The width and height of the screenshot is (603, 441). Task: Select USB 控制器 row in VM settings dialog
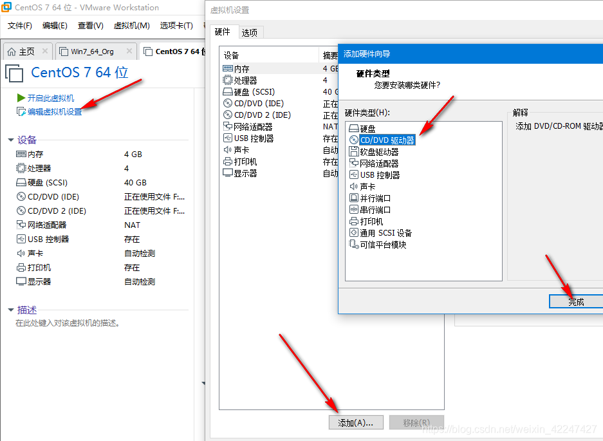(x=279, y=138)
